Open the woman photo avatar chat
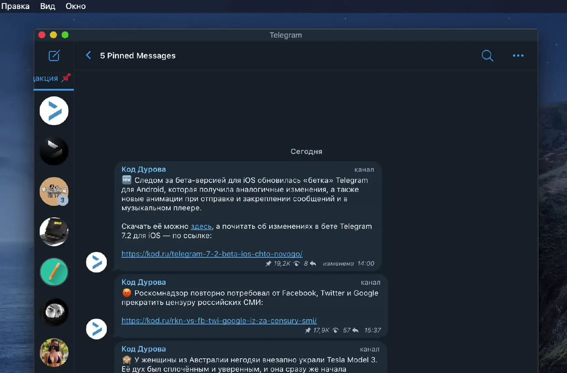567x373 pixels. pyautogui.click(x=54, y=352)
